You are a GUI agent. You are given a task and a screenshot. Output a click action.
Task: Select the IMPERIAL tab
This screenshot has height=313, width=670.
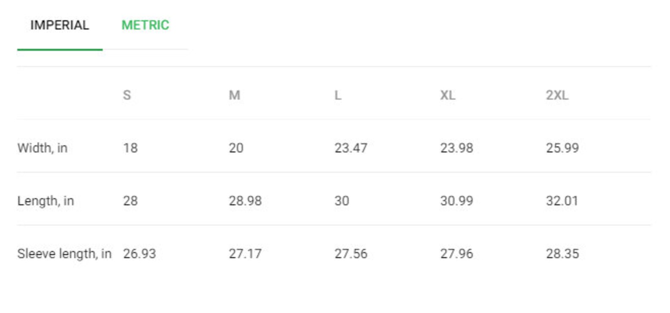coord(59,25)
